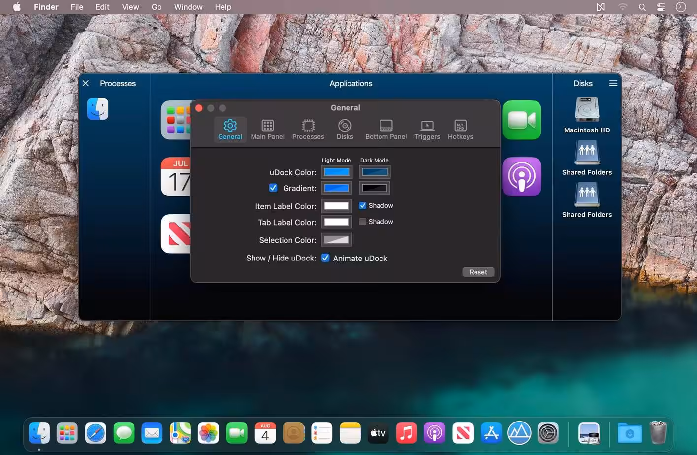This screenshot has width=697, height=455.
Task: Go to the Hotkeys preferences tab
Action: (x=460, y=130)
